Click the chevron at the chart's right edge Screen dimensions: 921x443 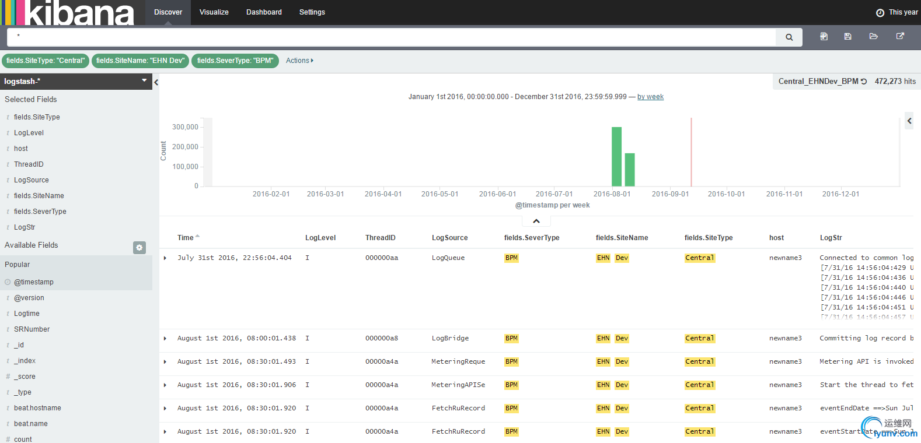[909, 121]
